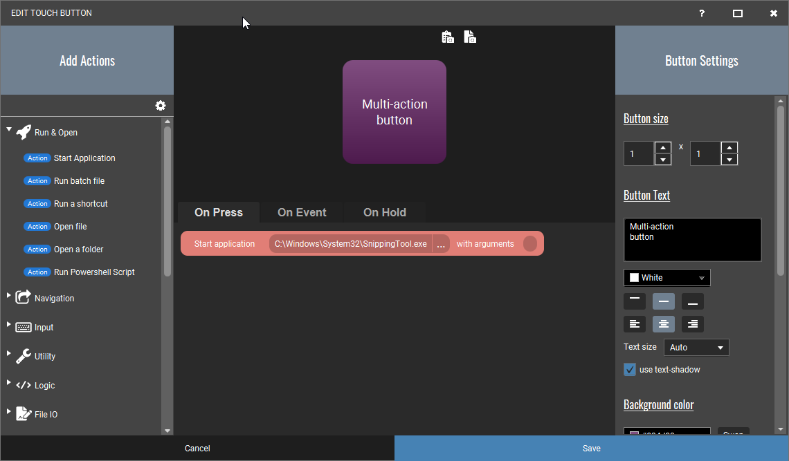
Task: Increase the button width with up arrow
Action: [663, 147]
